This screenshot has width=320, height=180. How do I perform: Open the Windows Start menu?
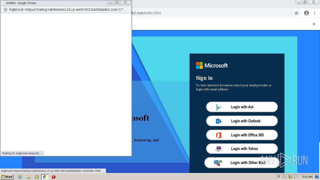7,177
